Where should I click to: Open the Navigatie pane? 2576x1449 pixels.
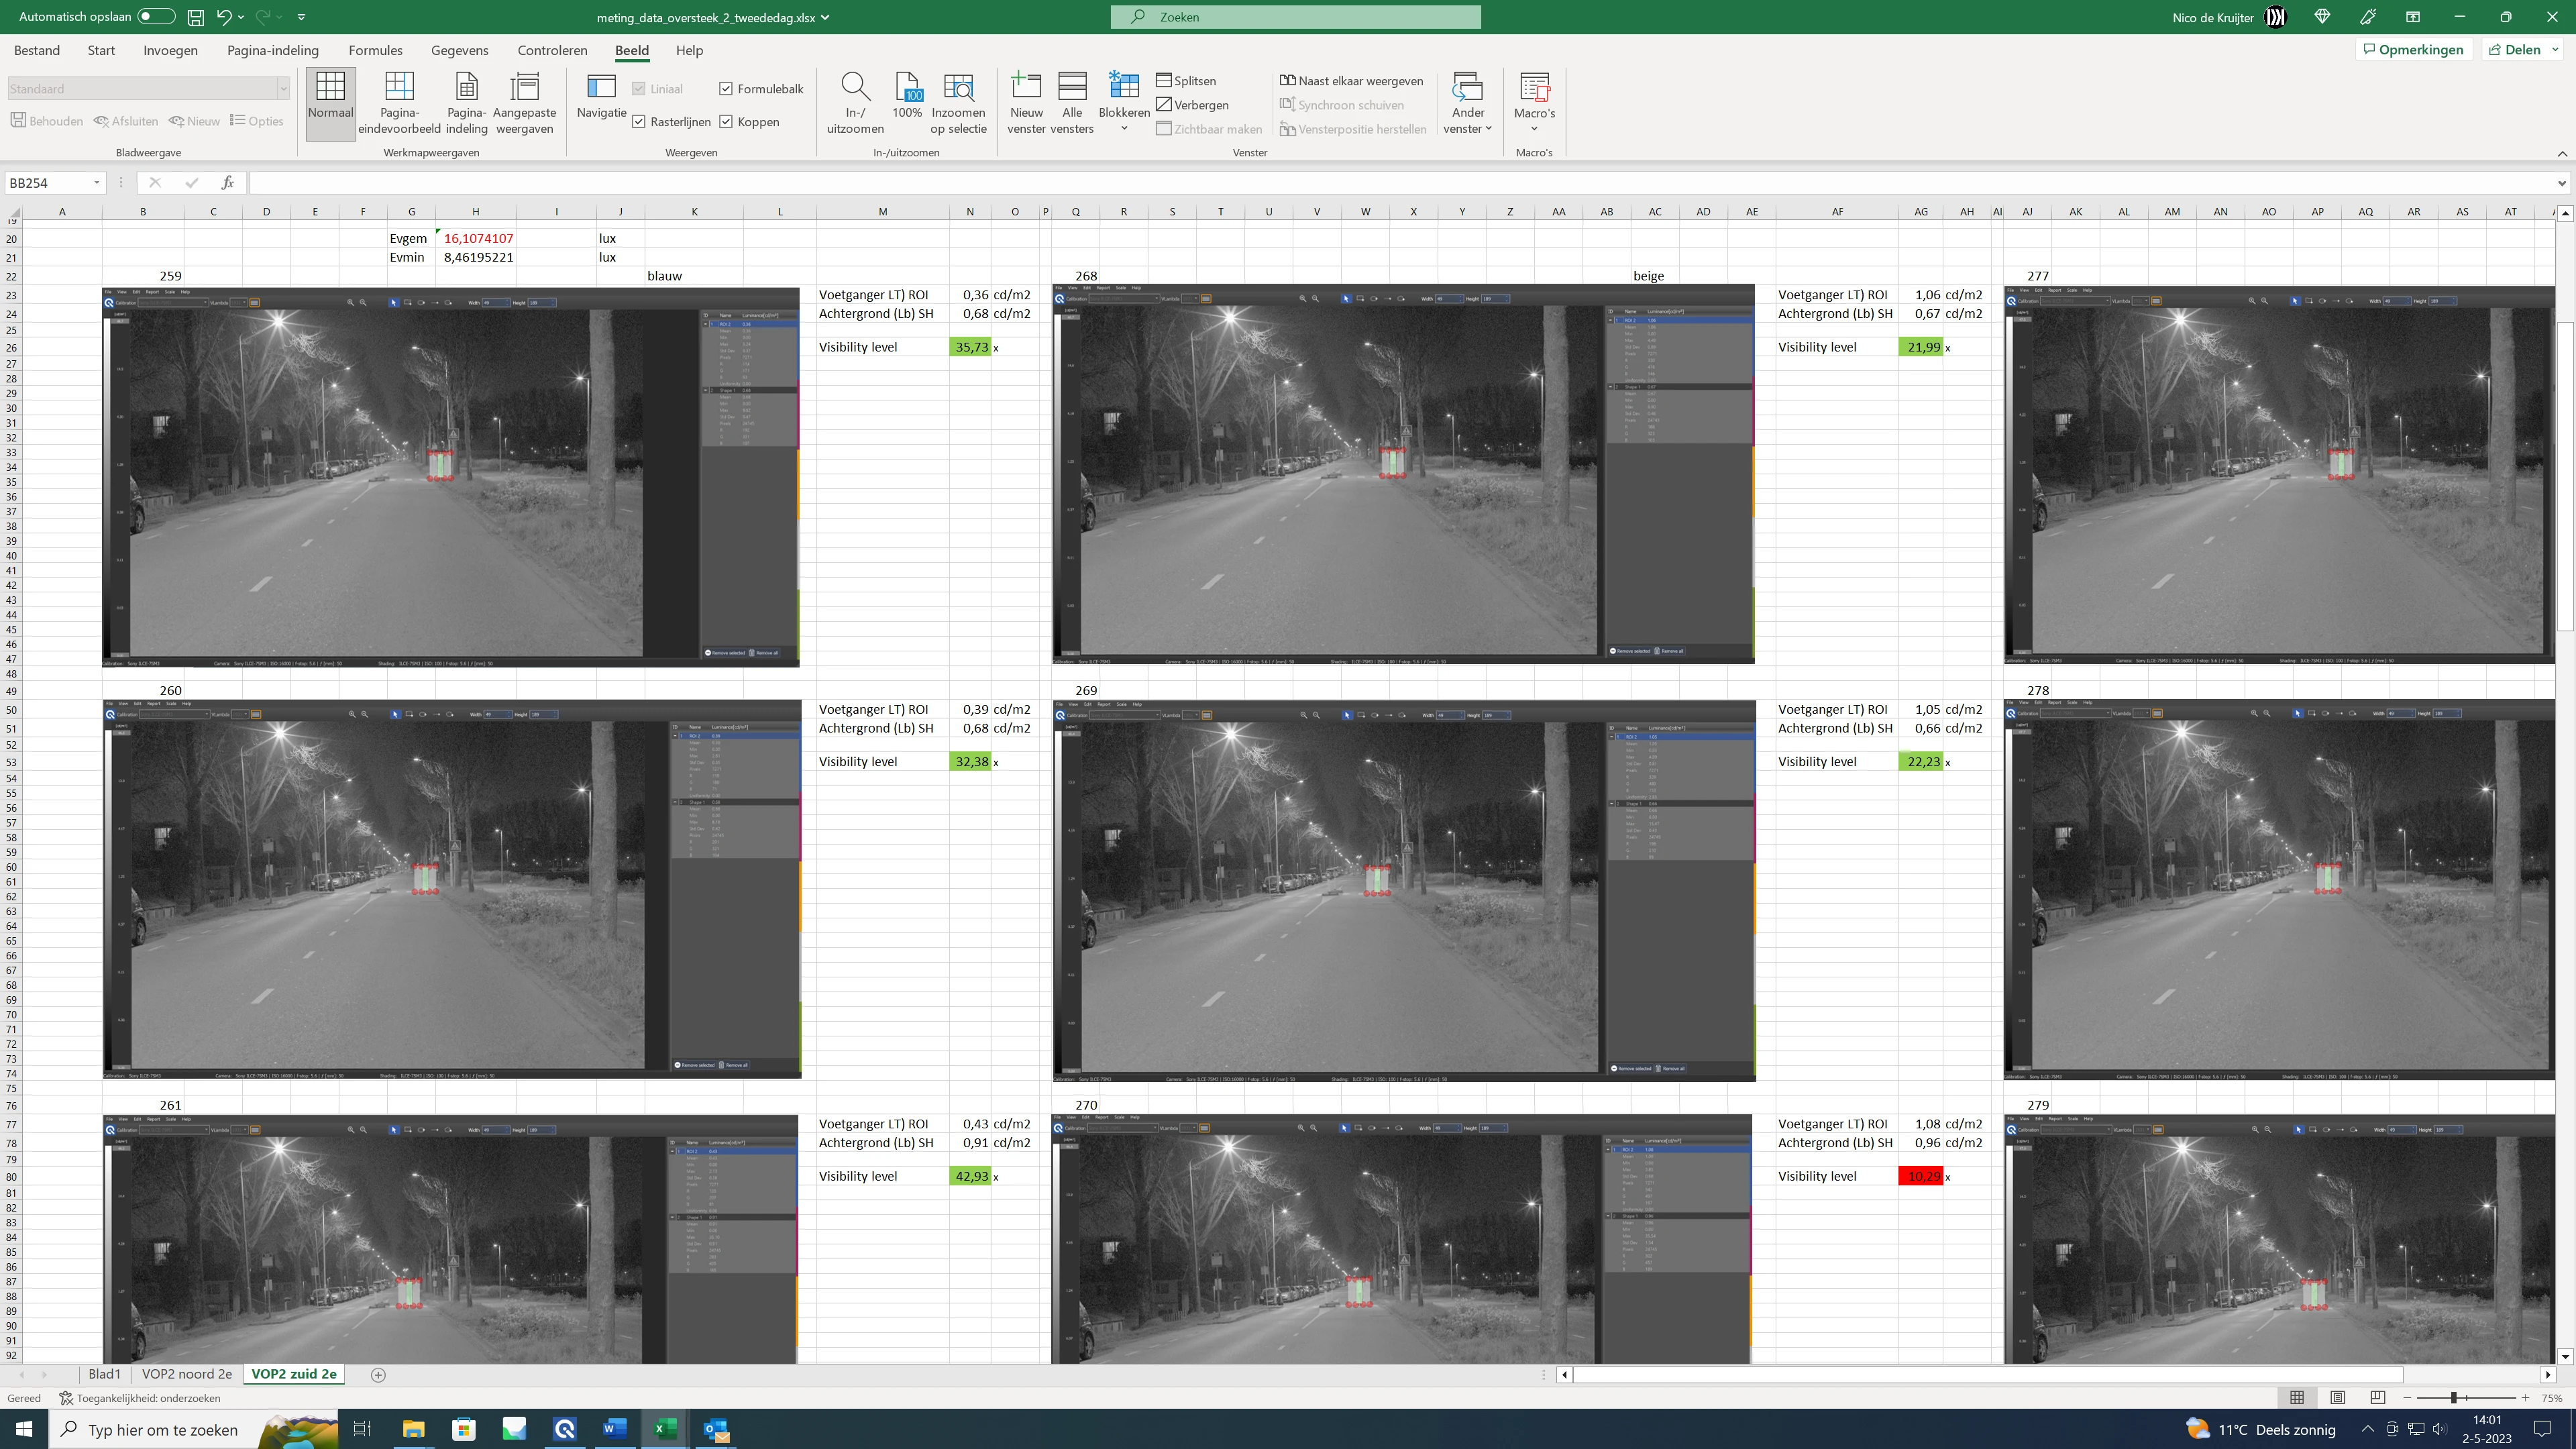tap(601, 96)
